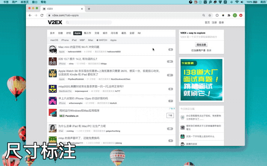Focus the V2EX search field

click(89, 23)
